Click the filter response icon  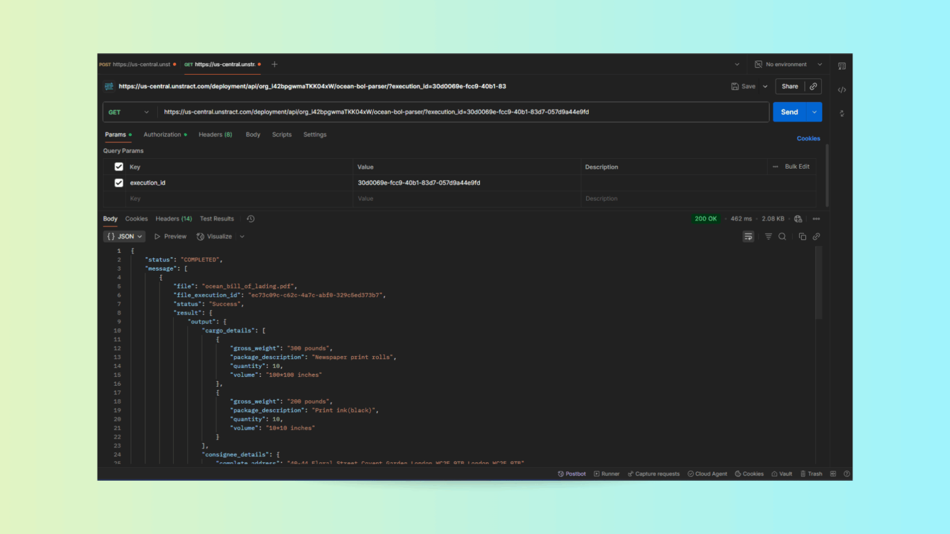(768, 237)
